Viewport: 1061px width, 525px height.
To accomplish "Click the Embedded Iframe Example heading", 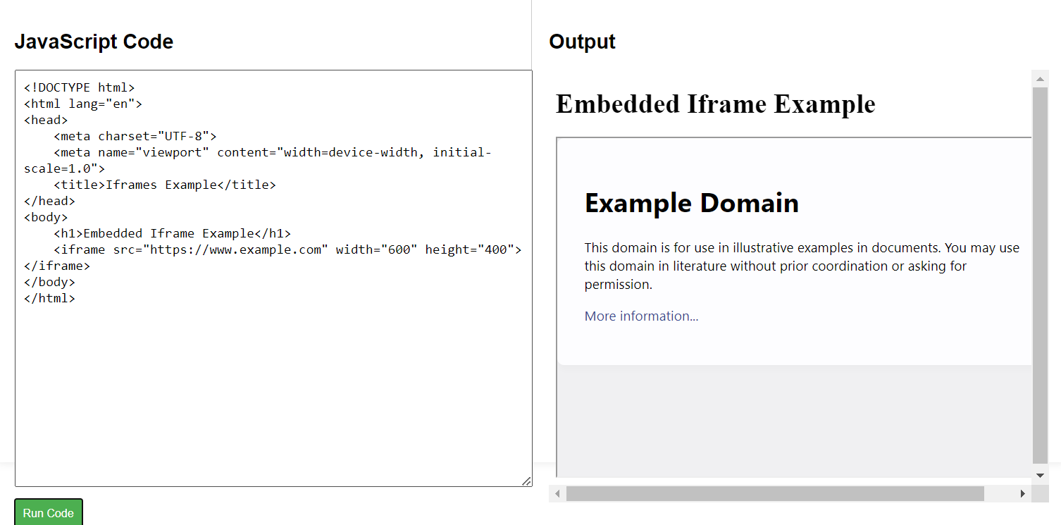I will (x=716, y=104).
